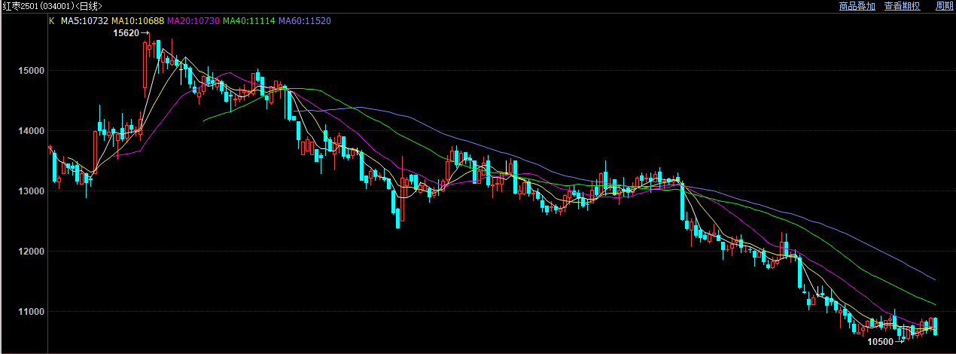
Task: Click the MA60:11520 indicator label
Action: 305,21
